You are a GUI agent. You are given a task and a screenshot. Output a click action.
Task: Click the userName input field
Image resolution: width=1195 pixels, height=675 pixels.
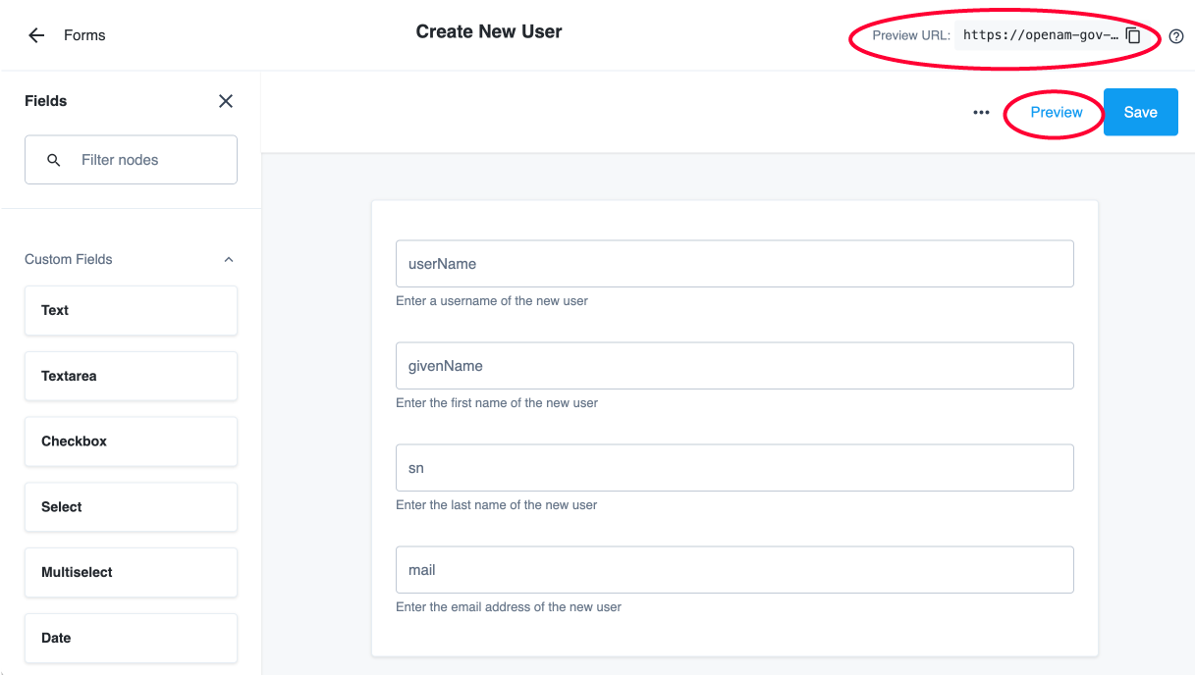tap(733, 263)
